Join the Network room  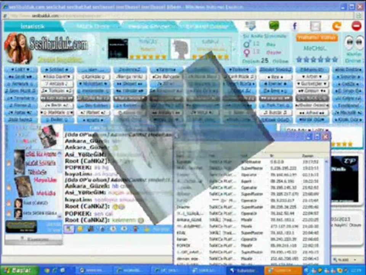click(x=21, y=84)
